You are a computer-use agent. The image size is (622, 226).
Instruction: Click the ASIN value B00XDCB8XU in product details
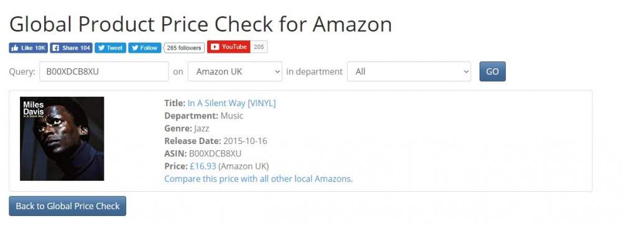tap(215, 153)
